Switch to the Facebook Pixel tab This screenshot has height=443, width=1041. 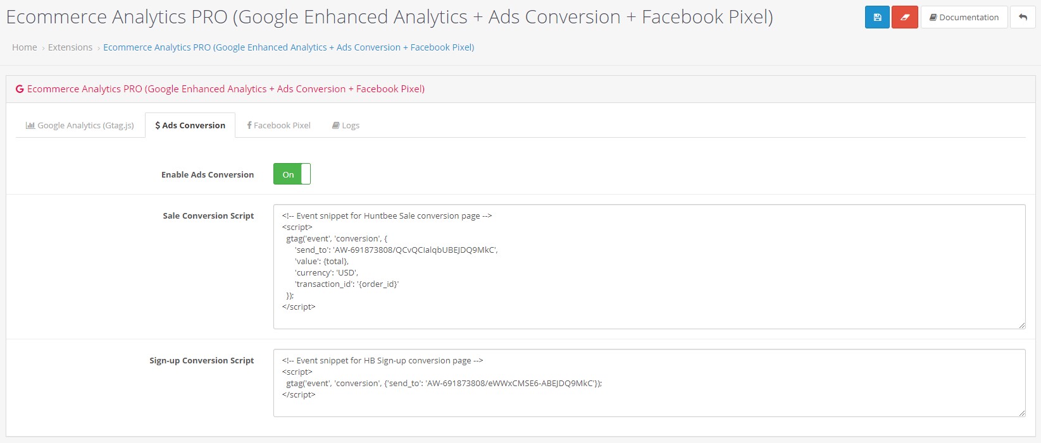pos(278,125)
